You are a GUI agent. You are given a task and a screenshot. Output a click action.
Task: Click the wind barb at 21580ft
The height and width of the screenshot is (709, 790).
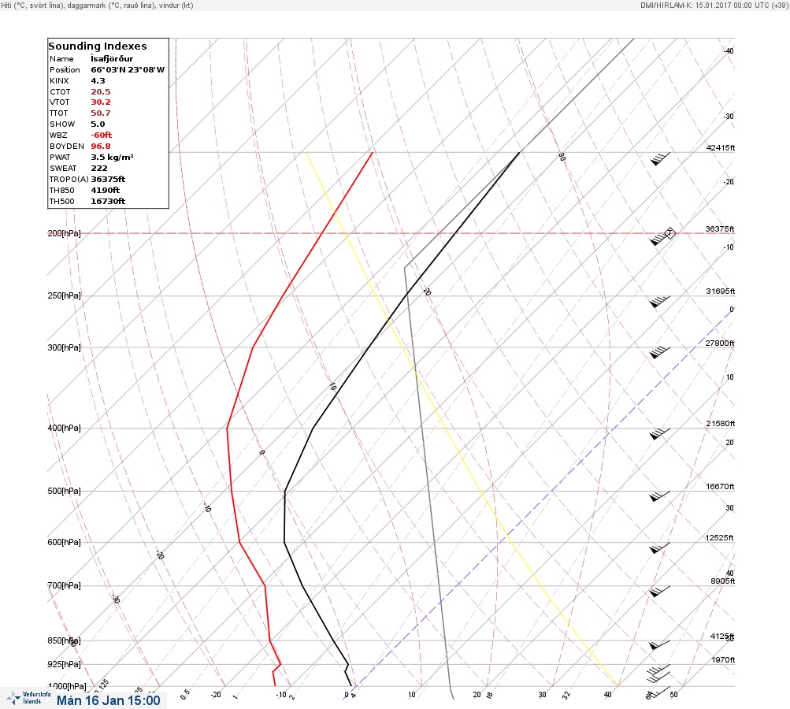[x=660, y=434]
